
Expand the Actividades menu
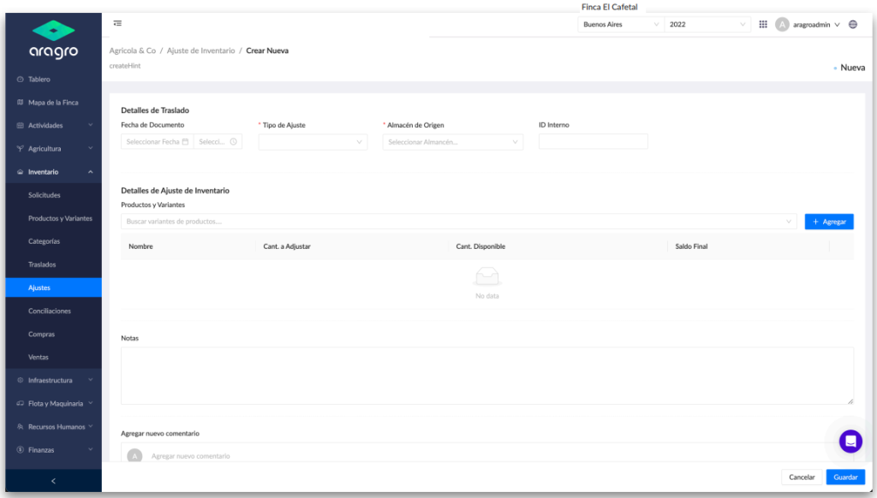pyautogui.click(x=54, y=126)
